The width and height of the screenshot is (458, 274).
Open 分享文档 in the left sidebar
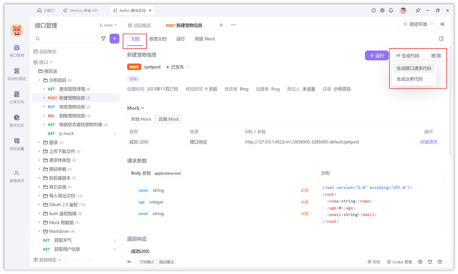click(17, 97)
